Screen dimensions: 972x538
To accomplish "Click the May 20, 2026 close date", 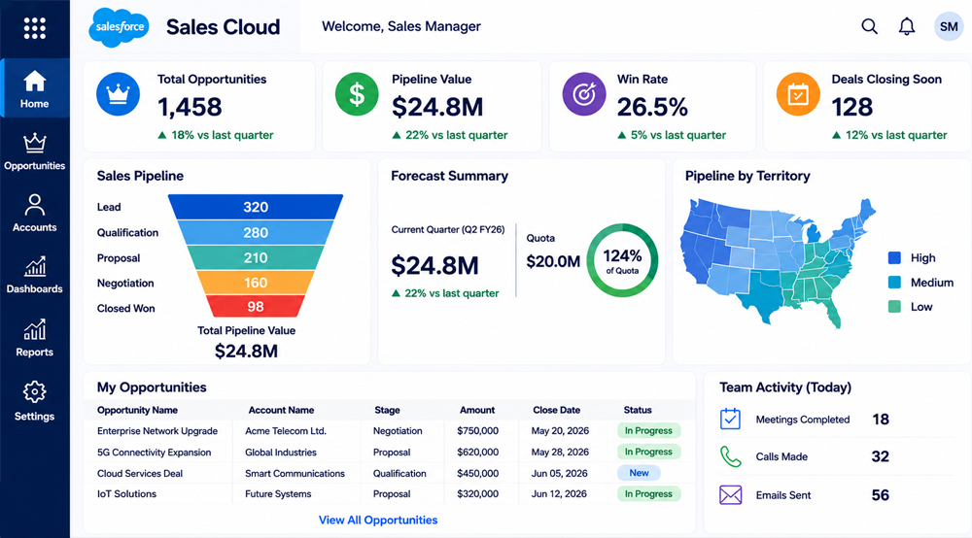I will click(560, 431).
